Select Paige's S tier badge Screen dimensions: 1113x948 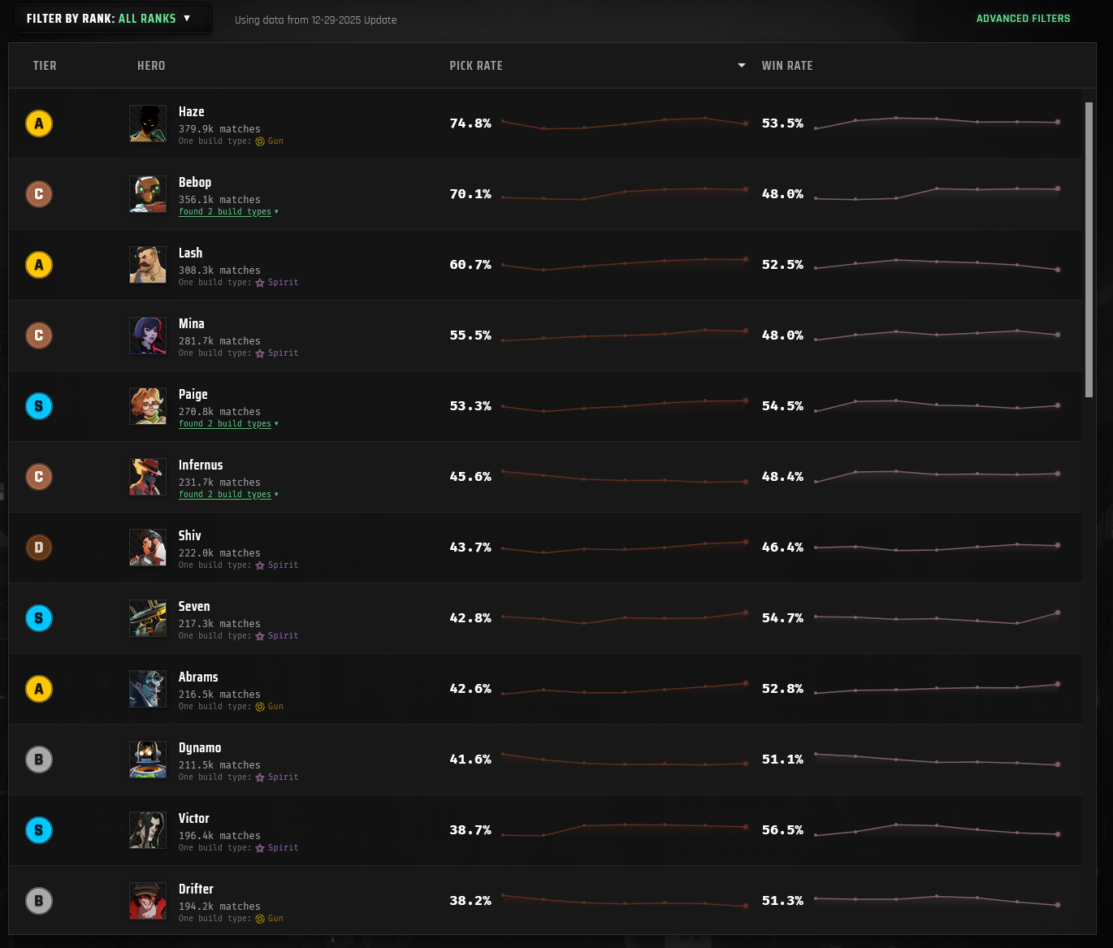click(x=39, y=406)
